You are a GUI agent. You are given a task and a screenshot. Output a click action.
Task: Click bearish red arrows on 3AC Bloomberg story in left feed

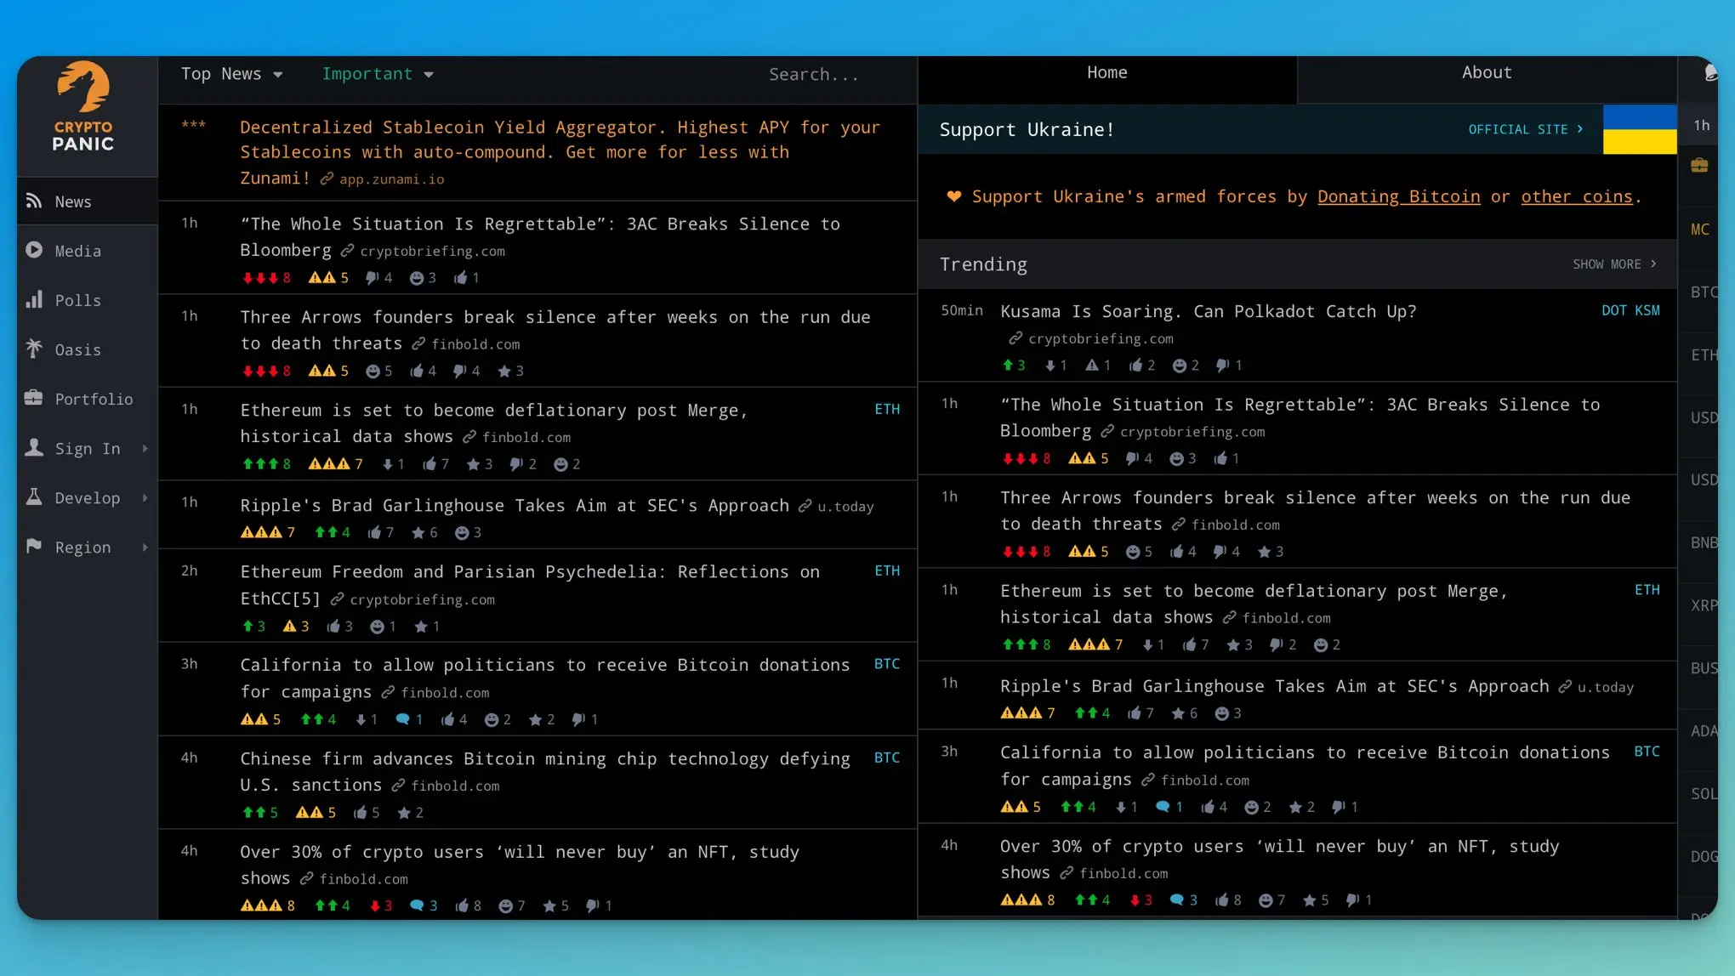259,277
